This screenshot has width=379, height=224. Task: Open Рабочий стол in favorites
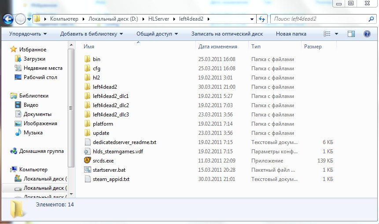(x=40, y=77)
